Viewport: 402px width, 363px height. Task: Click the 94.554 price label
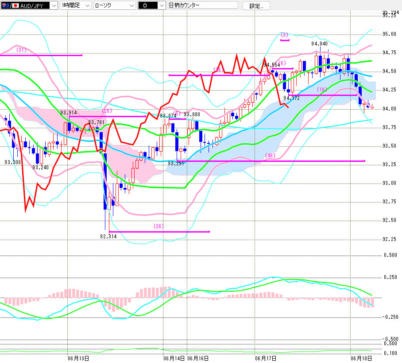pyautogui.click(x=272, y=65)
